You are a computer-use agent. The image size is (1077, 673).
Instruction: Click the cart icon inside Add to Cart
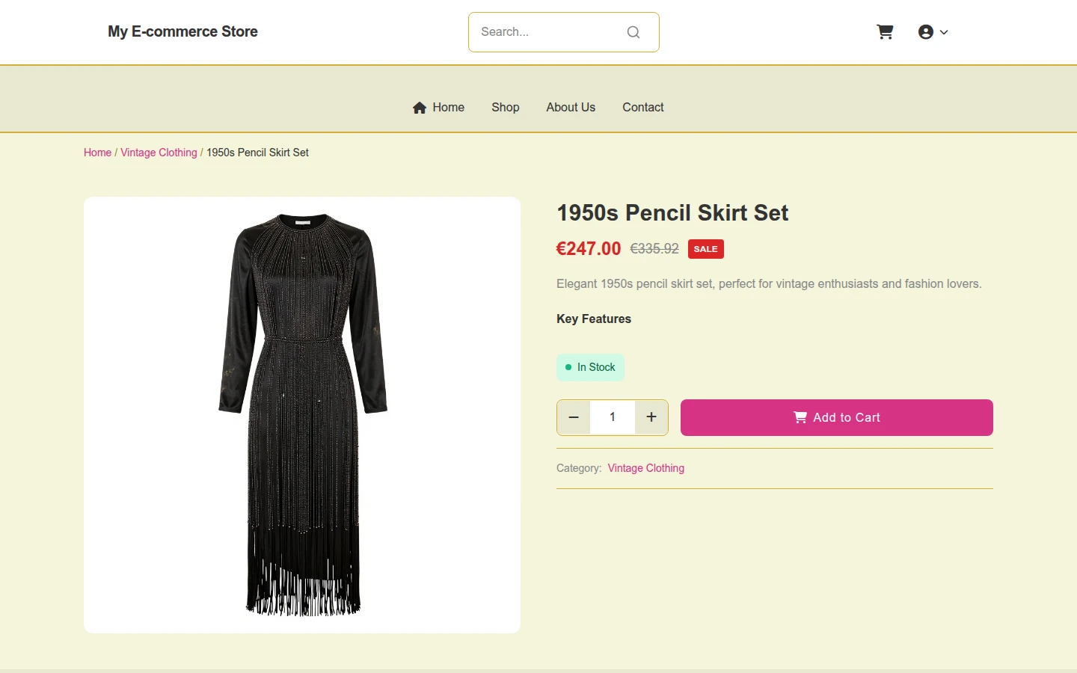[800, 417]
